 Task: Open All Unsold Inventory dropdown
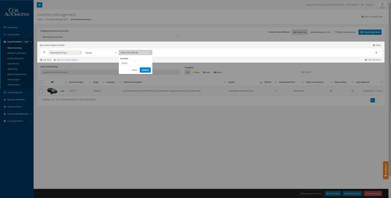point(110,37)
